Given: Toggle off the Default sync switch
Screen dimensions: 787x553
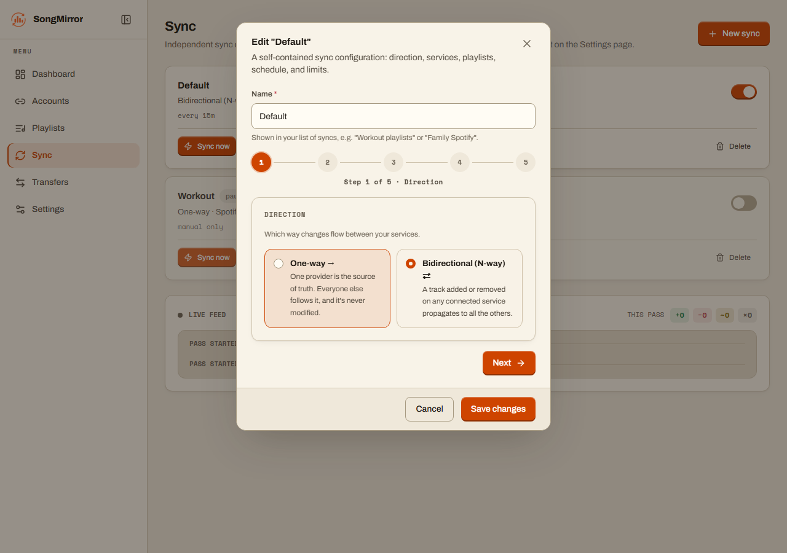Looking at the screenshot, I should point(744,92).
